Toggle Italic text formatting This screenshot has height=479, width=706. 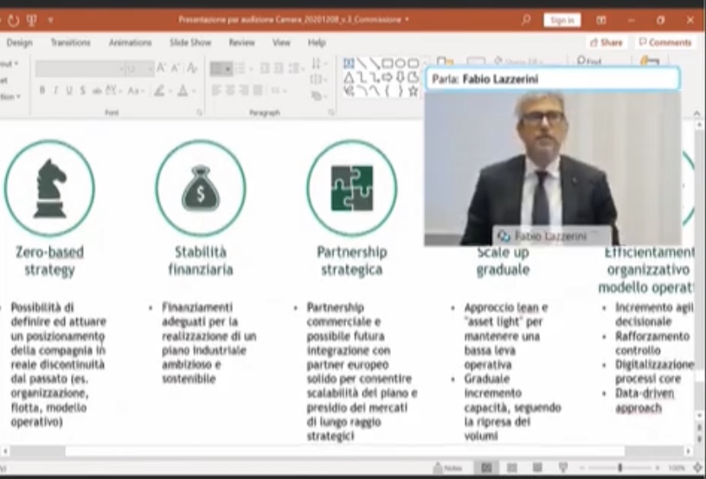point(55,91)
